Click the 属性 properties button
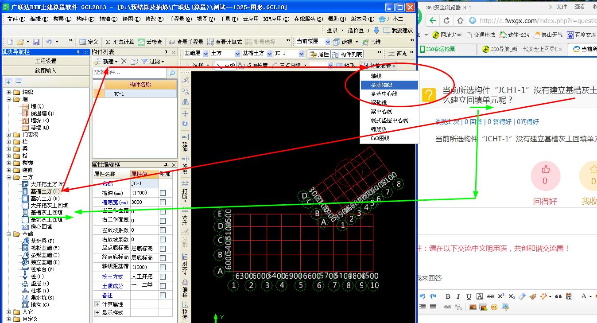This screenshot has height=323, width=597. tap(319, 54)
